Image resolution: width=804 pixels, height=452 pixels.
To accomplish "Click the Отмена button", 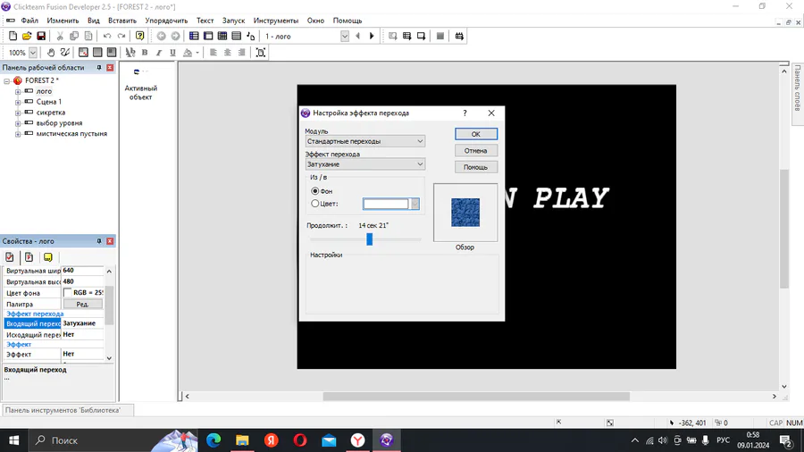I will tap(475, 151).
